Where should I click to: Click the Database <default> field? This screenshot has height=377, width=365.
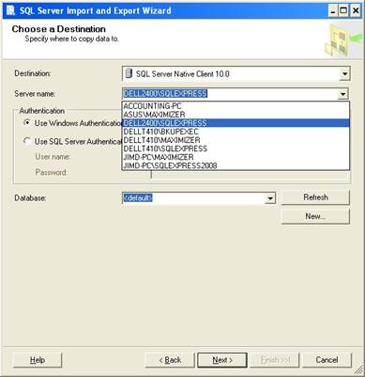click(x=193, y=198)
